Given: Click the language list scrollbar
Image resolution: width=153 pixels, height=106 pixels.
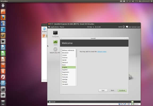Looking at the screenshot, I should pyautogui.click(x=76, y=54).
